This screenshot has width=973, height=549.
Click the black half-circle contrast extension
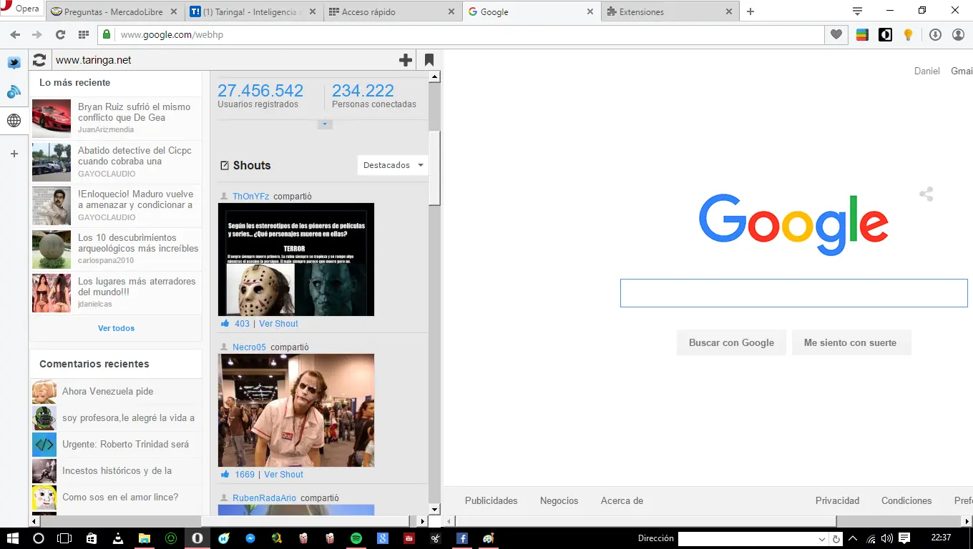pyautogui.click(x=885, y=34)
